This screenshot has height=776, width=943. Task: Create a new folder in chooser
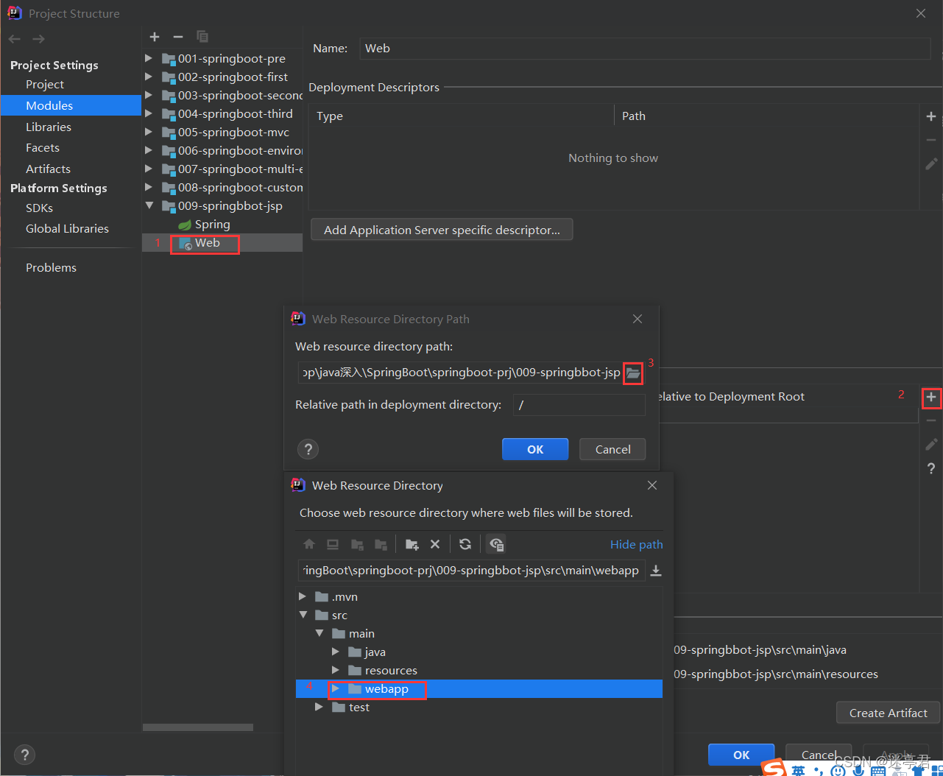coord(412,544)
